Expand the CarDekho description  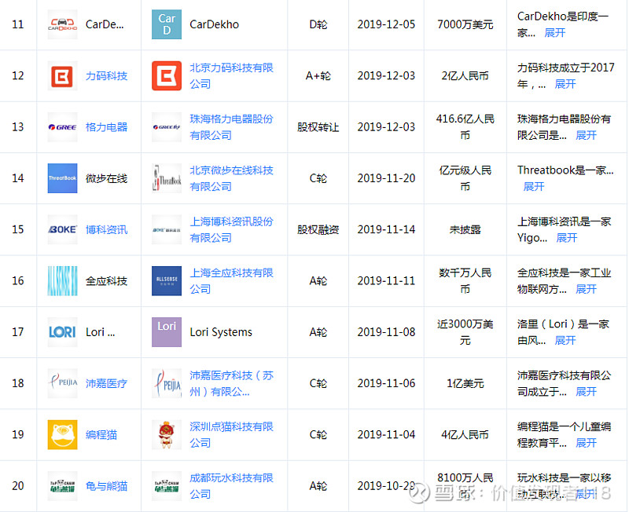[555, 33]
